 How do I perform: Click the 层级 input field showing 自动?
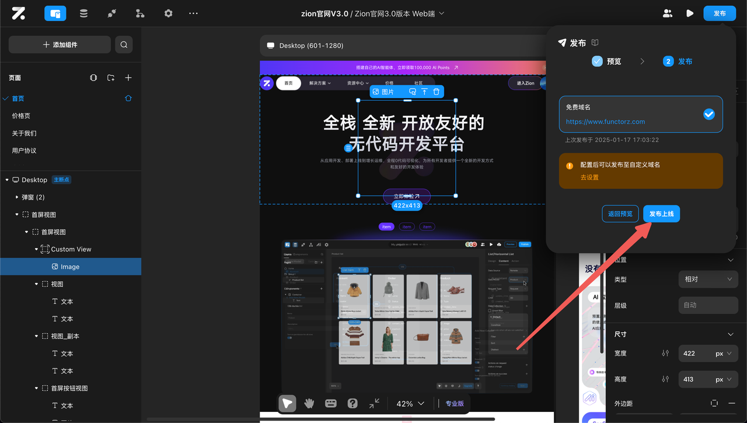coord(708,305)
